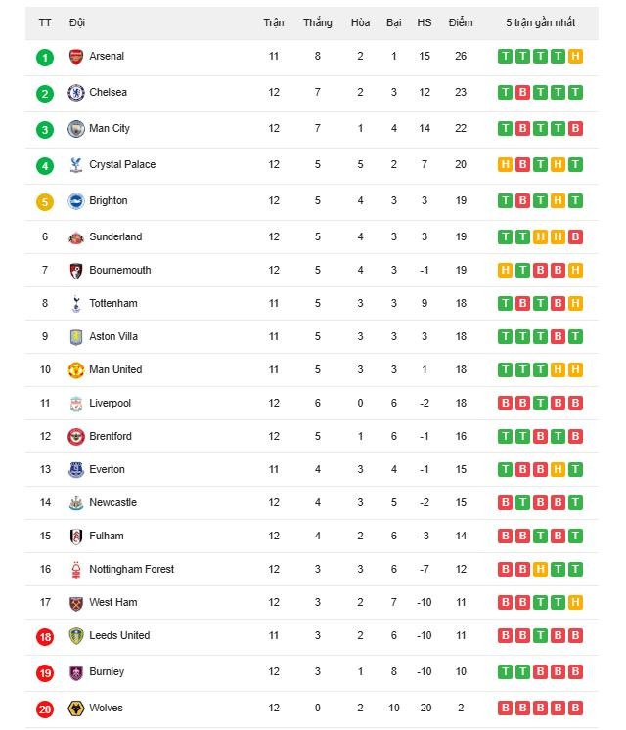626x730 pixels.
Task: Click the Everton club crest icon
Action: coord(76,470)
